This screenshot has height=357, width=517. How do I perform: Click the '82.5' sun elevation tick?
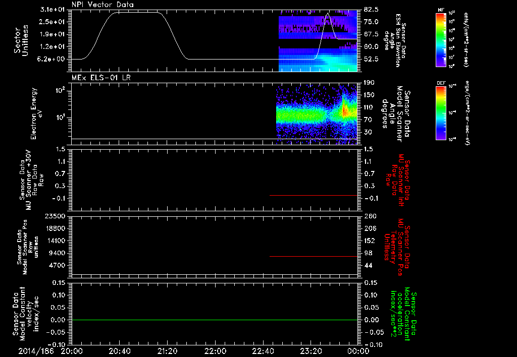click(372, 10)
